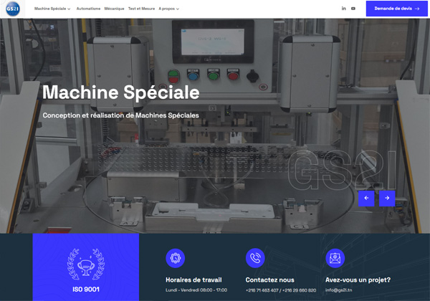Click the envelope project icon
The height and width of the screenshot is (301, 430).
[335, 258]
